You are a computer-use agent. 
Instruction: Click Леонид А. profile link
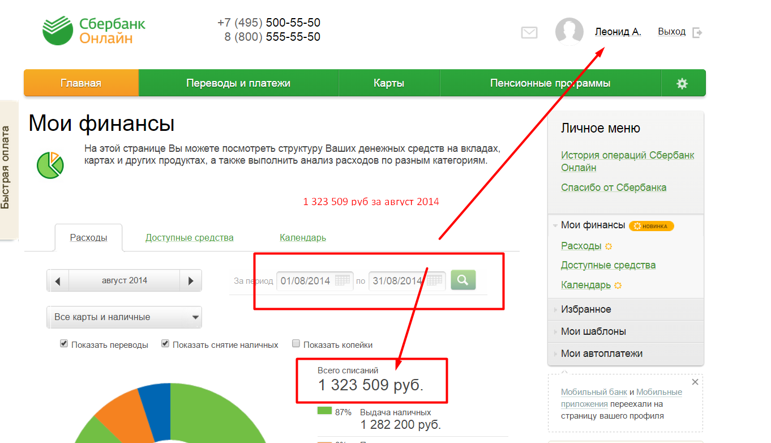point(618,32)
